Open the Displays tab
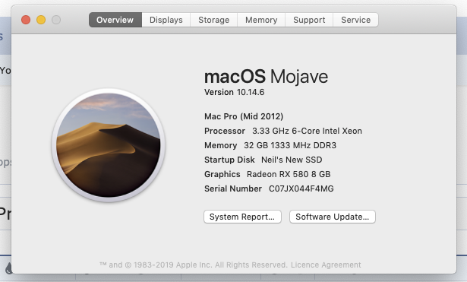The width and height of the screenshot is (467, 282). coord(166,20)
